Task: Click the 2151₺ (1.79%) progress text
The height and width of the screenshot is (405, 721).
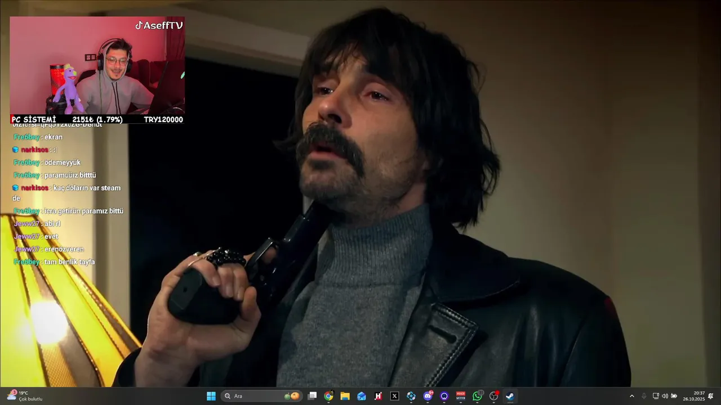Action: (x=97, y=119)
